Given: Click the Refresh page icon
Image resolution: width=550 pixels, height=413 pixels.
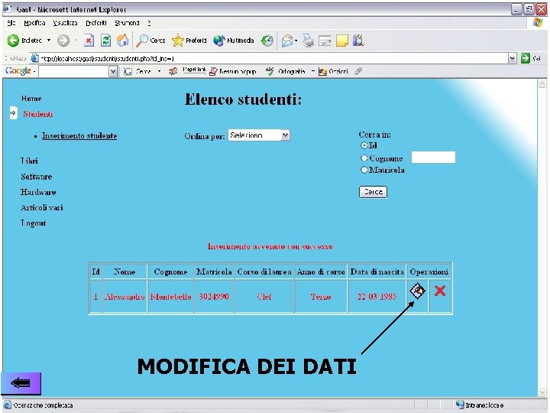Looking at the screenshot, I should pos(105,41).
